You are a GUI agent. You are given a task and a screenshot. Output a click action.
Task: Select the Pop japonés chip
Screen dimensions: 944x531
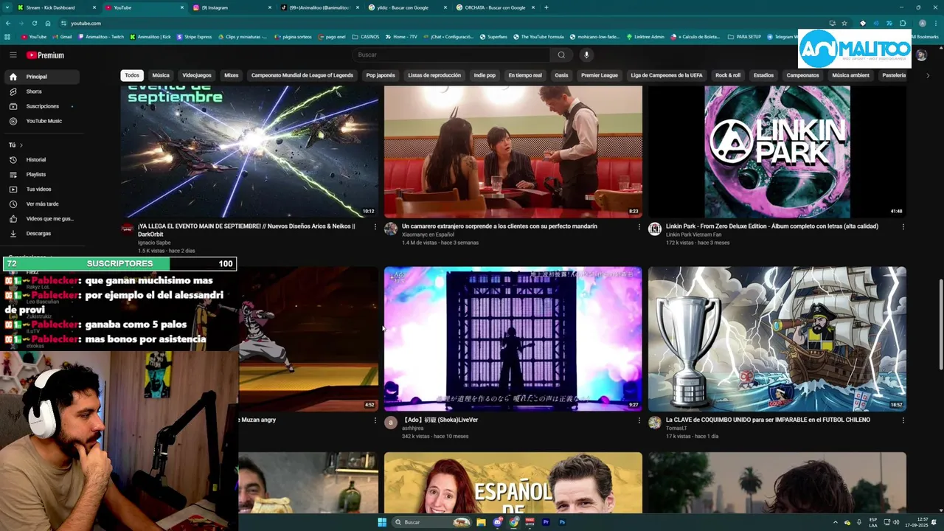pos(381,75)
